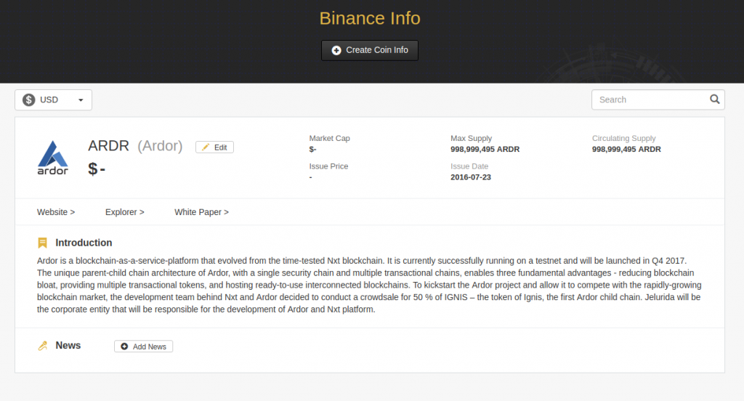Click the Create Coin Info button
Image resolution: width=744 pixels, height=401 pixels.
click(370, 50)
